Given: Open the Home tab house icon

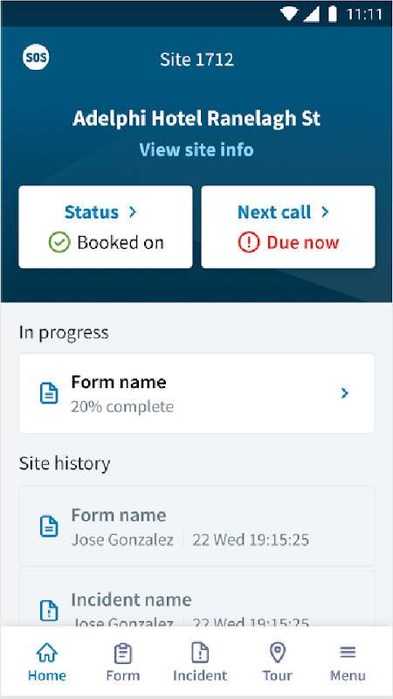Looking at the screenshot, I should (x=47, y=653).
